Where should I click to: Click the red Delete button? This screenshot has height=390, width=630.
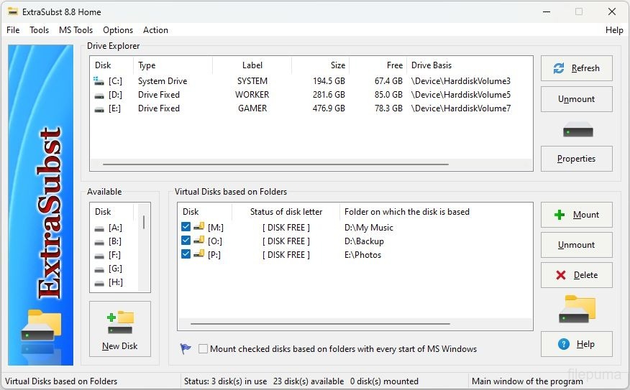[577, 275]
